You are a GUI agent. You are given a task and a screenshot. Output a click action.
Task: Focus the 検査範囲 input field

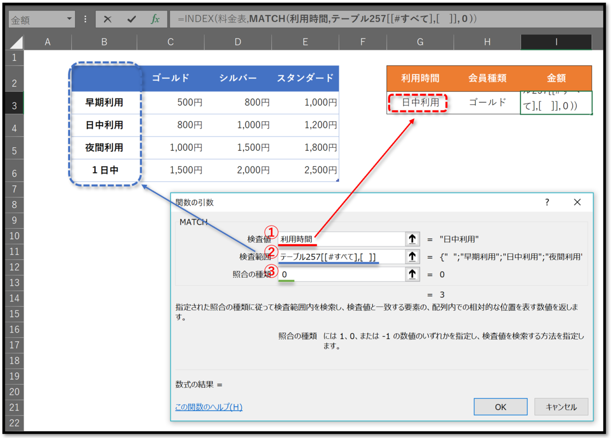341,257
